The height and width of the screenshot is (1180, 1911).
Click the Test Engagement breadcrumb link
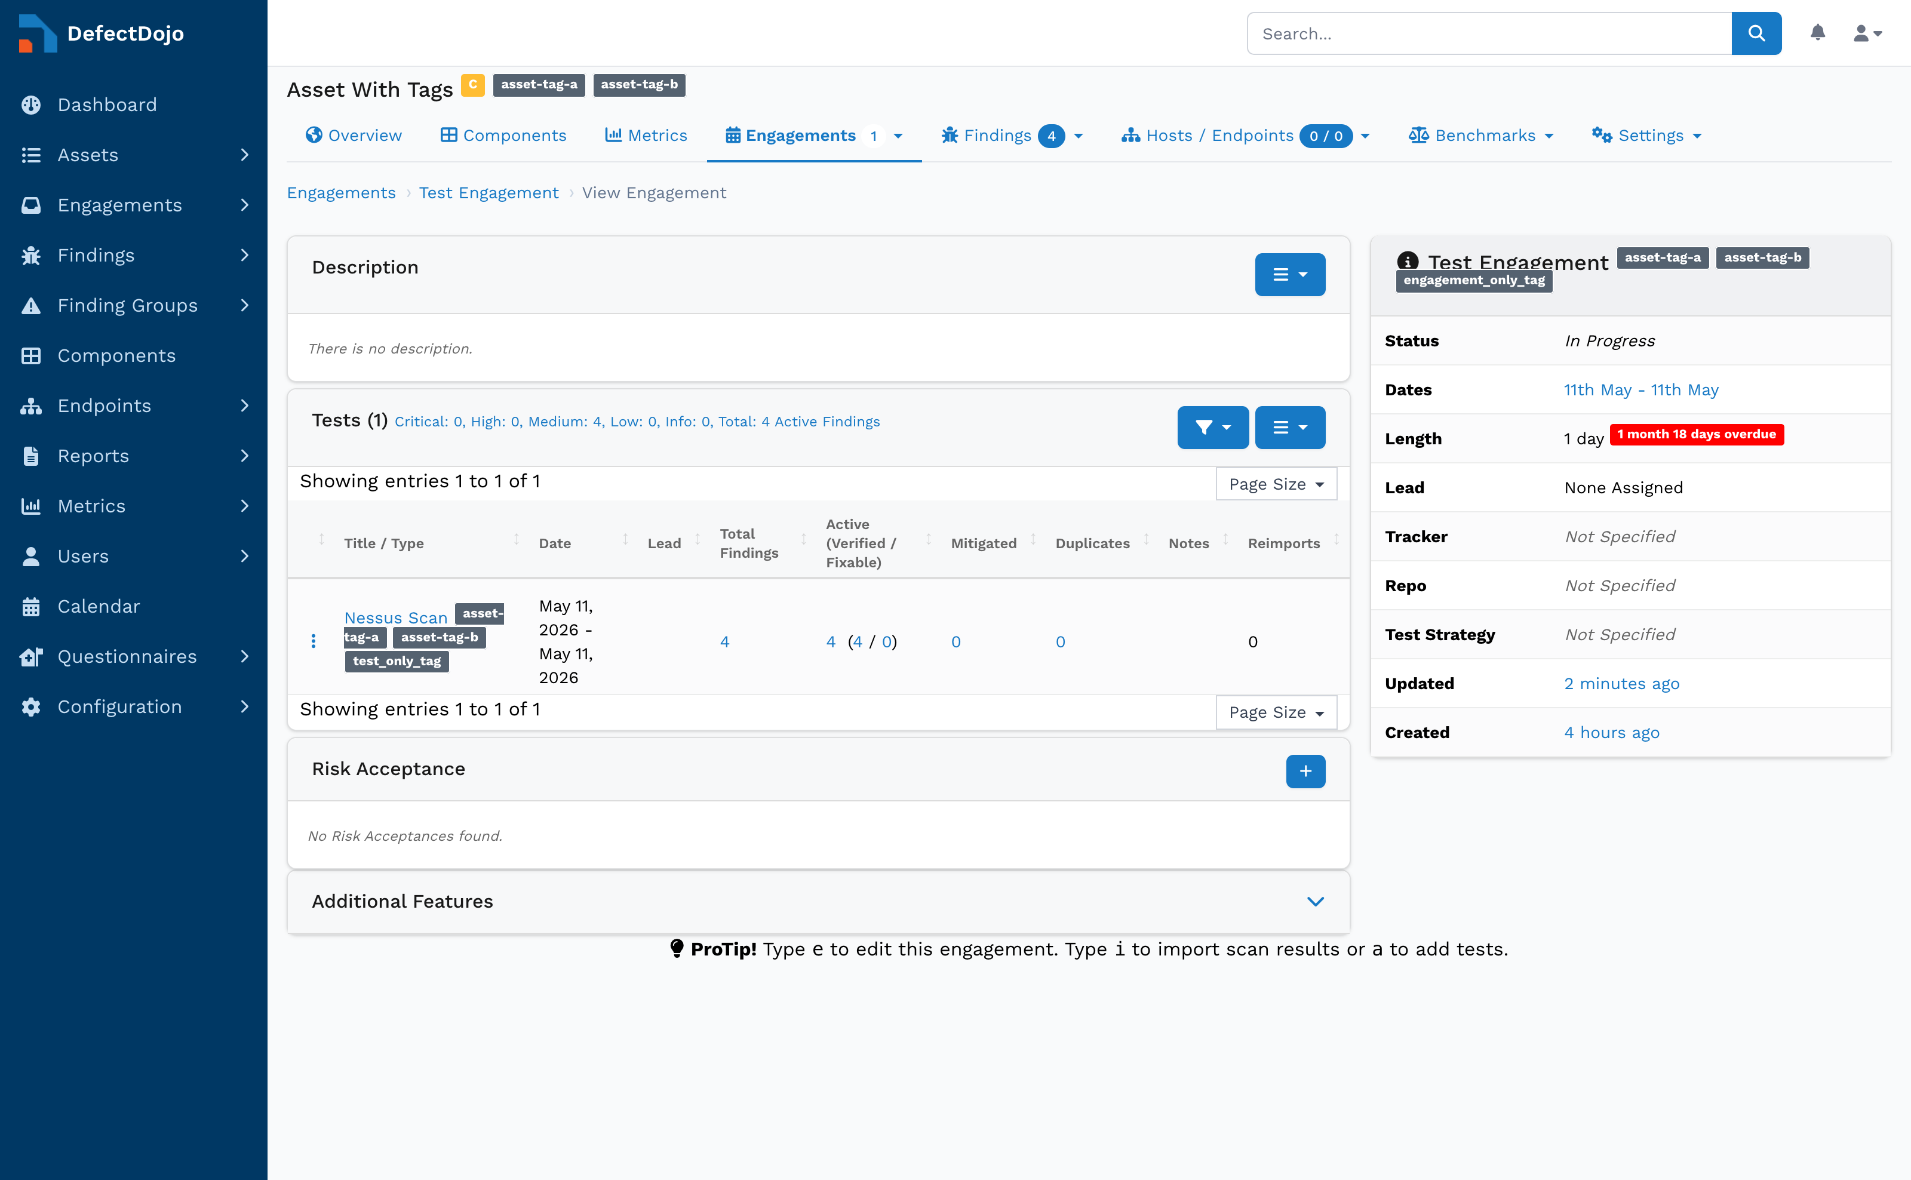point(488,193)
